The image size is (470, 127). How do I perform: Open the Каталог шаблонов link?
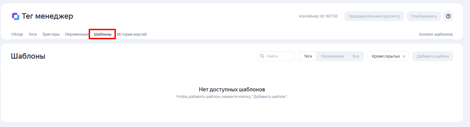tap(436, 34)
